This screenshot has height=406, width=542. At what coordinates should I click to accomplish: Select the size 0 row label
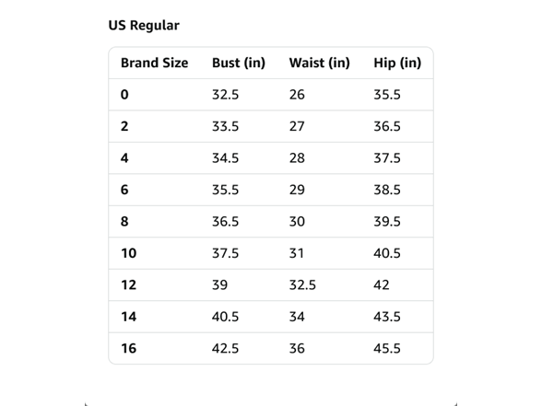[x=124, y=95]
